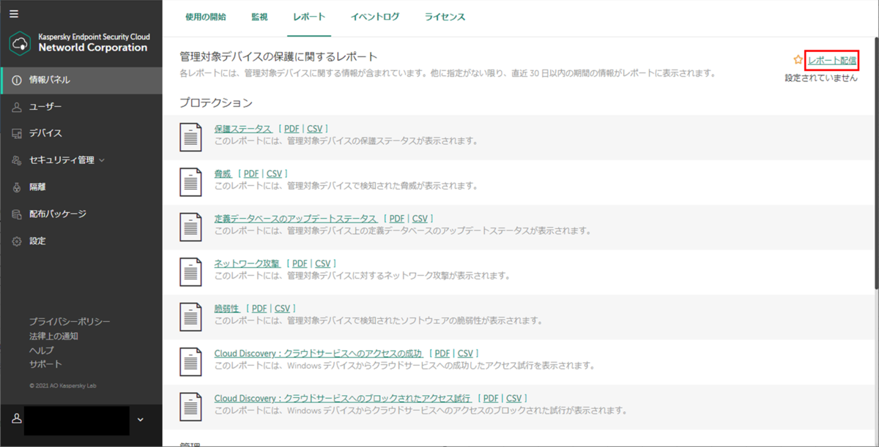
Task: Click the 設定 gear icon in sidebar
Action: (16, 240)
